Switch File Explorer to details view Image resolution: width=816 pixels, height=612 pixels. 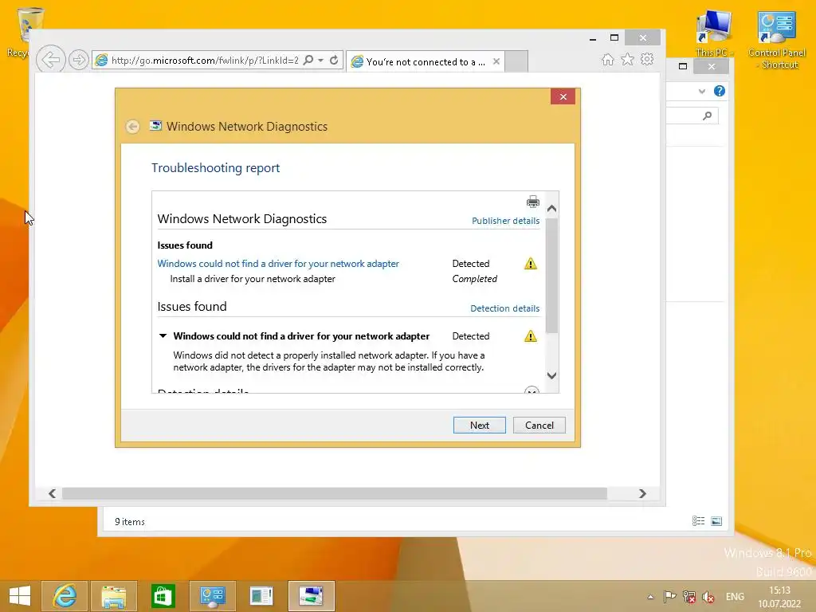pos(698,521)
